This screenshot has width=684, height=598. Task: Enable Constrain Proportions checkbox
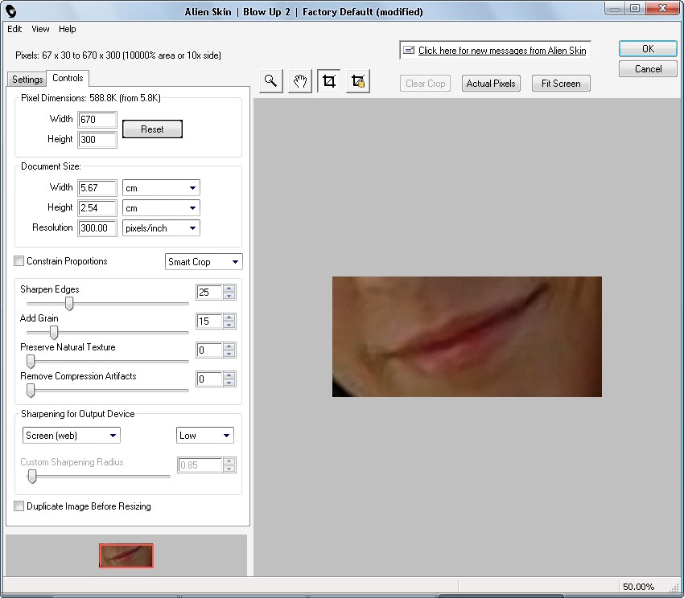(x=19, y=261)
